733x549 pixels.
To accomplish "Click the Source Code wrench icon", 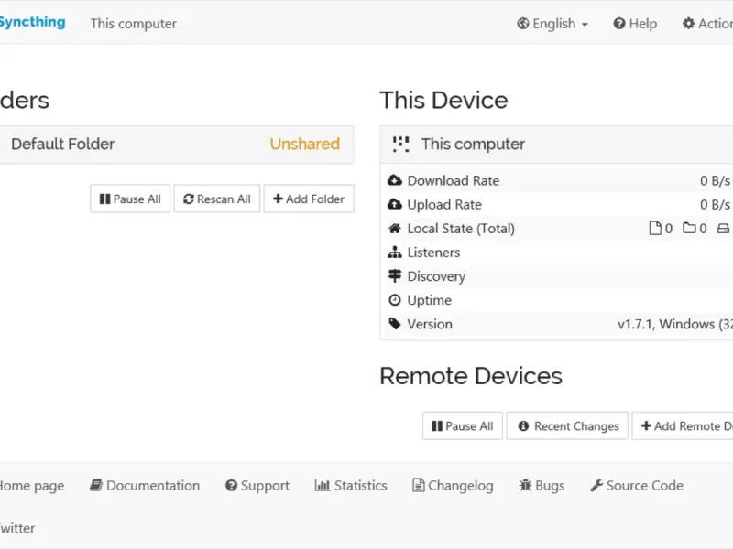I will [x=596, y=486].
